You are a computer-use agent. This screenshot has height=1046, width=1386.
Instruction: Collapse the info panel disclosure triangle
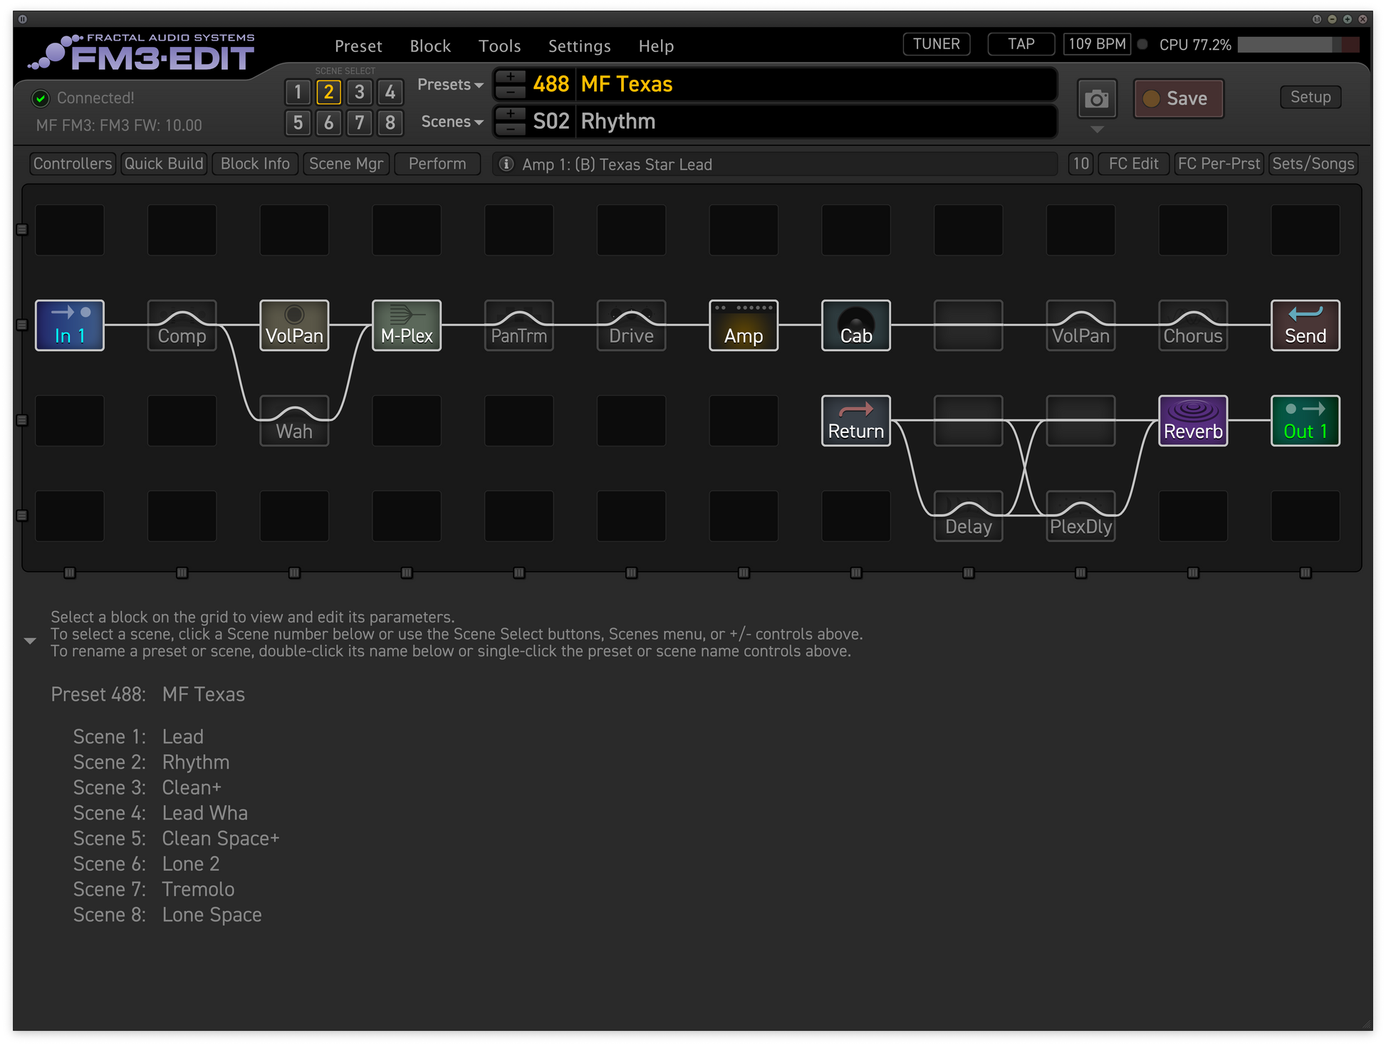[30, 641]
